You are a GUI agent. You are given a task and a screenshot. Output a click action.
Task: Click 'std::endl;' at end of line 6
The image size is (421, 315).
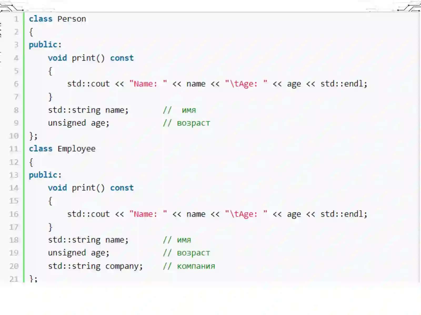[344, 83]
